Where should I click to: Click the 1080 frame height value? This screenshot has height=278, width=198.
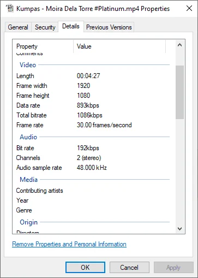point(83,96)
